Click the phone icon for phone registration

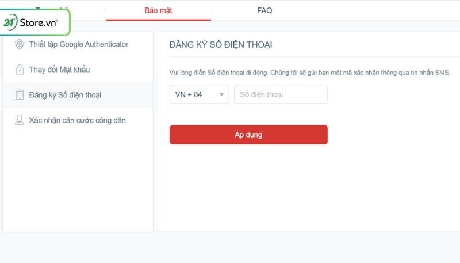point(19,95)
